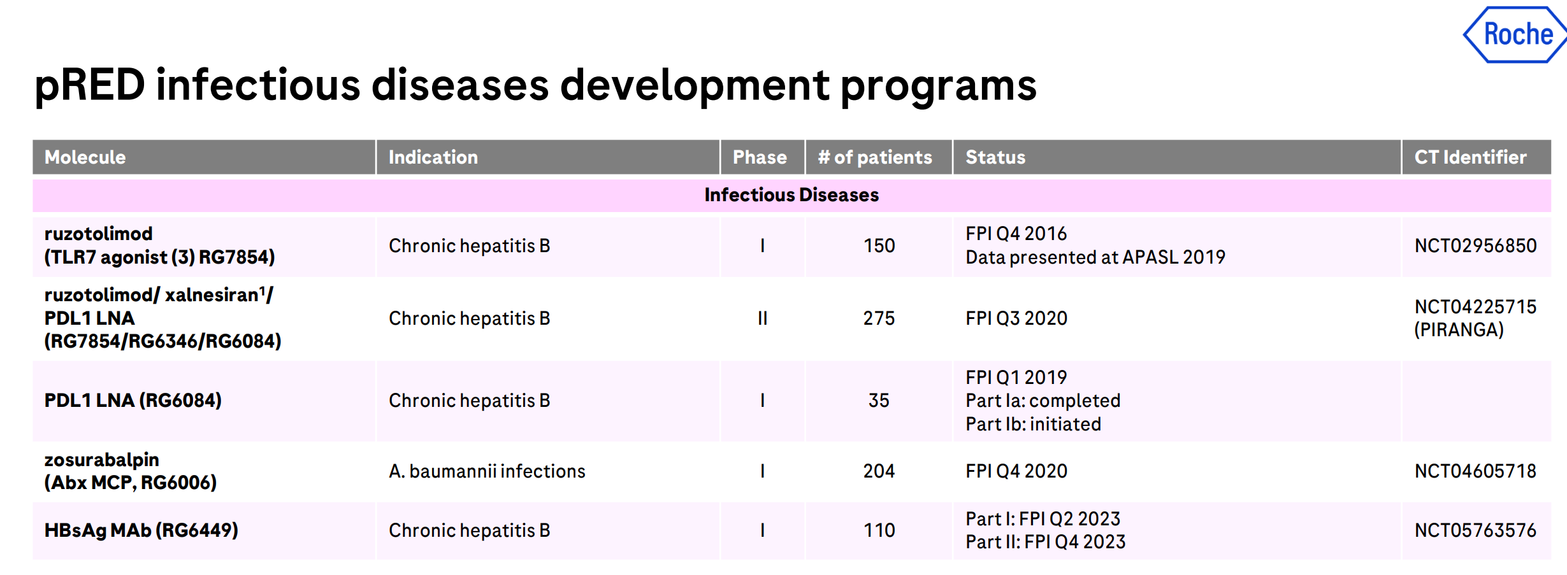This screenshot has width=1567, height=575.
Task: Click the HBsAg MAb (RG6449) cell
Action: tap(141, 530)
